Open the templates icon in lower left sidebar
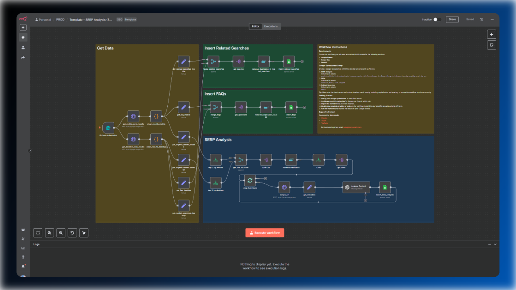 click(x=23, y=230)
